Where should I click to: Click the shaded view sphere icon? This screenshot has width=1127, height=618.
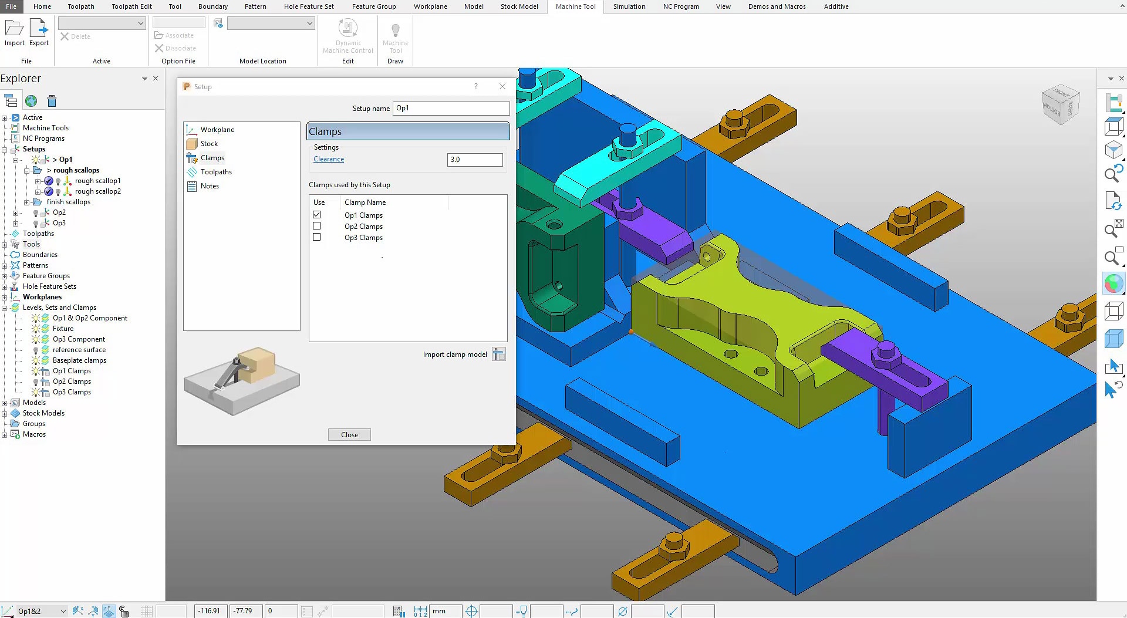tap(1113, 284)
